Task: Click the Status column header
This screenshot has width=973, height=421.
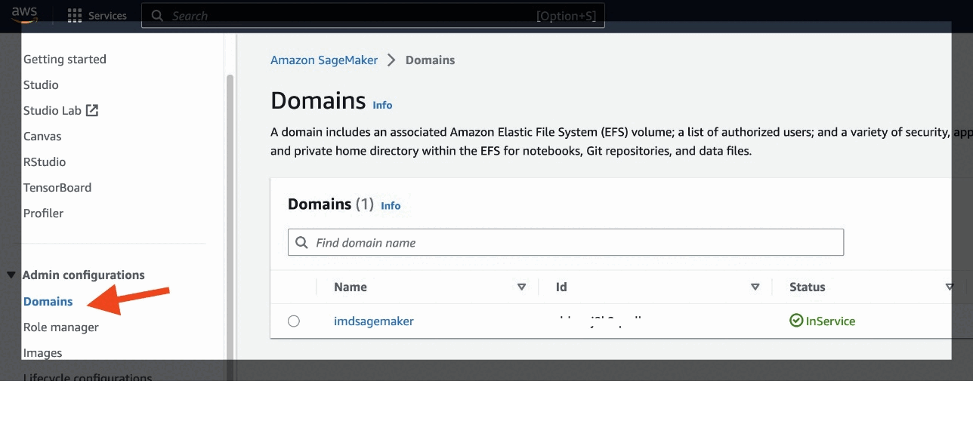Action: point(808,287)
